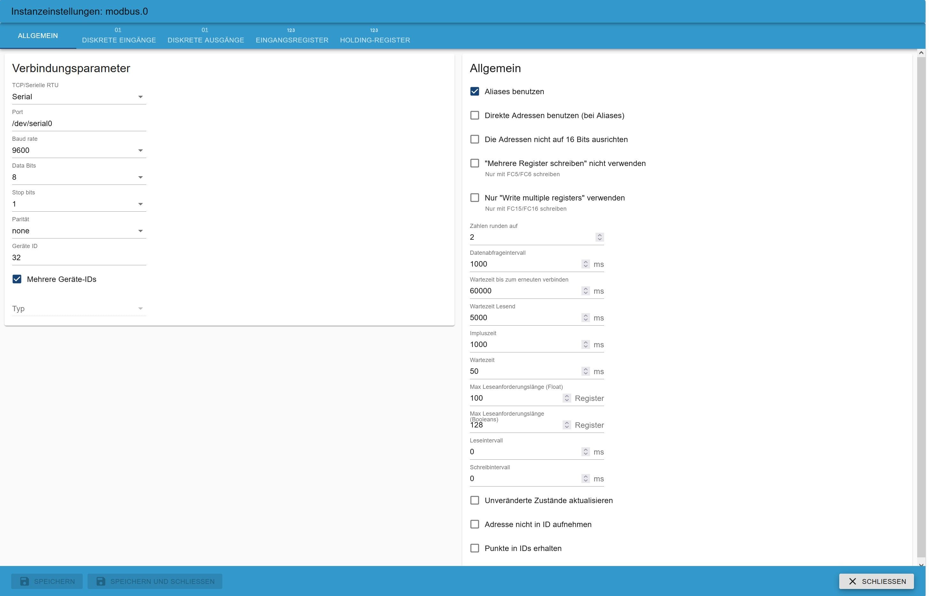The width and height of the screenshot is (929, 596).
Task: Expand the Baud rate dropdown
Action: click(x=79, y=151)
